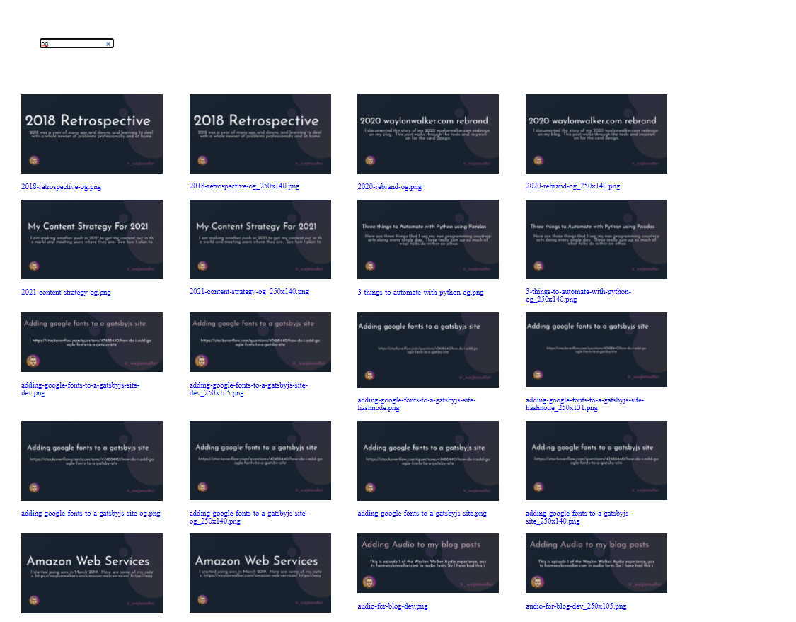Screen dimensions: 796x622
Task: Open the 2020-rebrand-og.png link
Action: click(x=389, y=187)
